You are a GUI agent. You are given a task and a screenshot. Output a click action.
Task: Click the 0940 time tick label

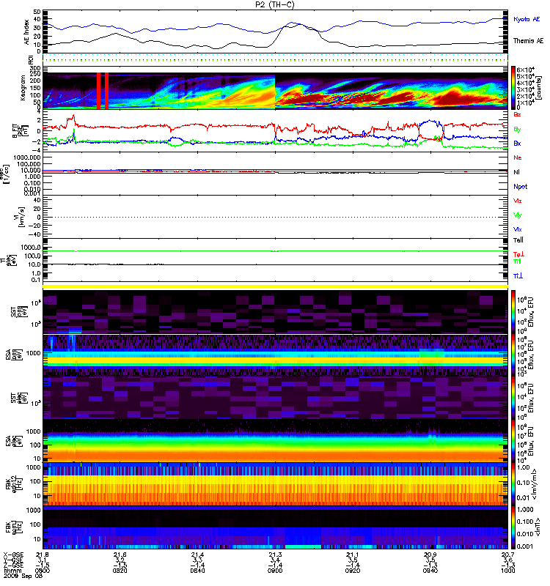(x=430, y=571)
